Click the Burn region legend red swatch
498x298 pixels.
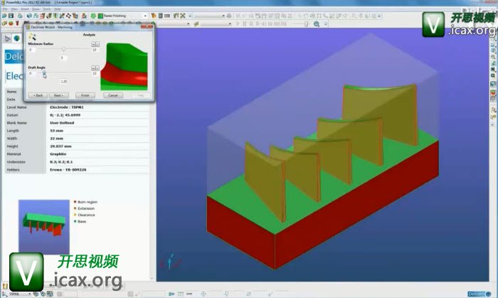point(75,202)
